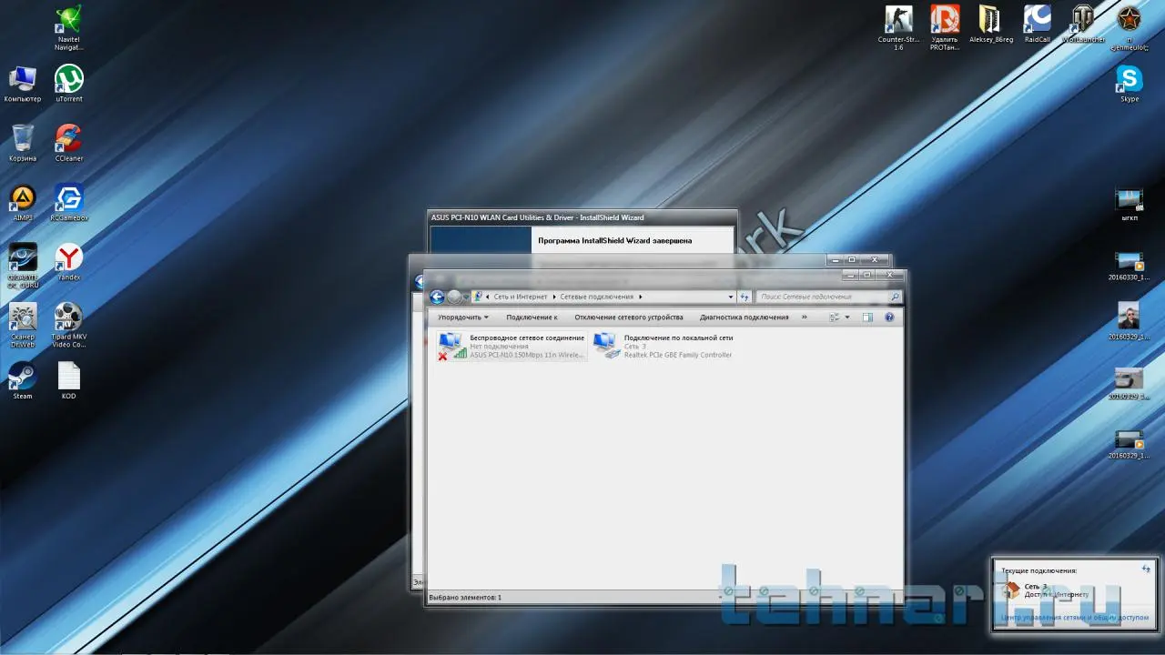The image size is (1165, 655).
Task: Click Диагностика подключения in the toolbar
Action: (745, 317)
